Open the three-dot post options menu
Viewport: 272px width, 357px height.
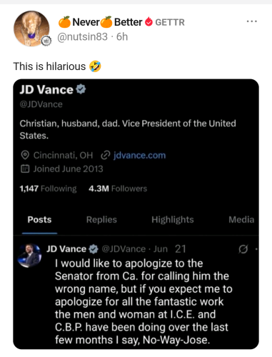click(x=252, y=21)
